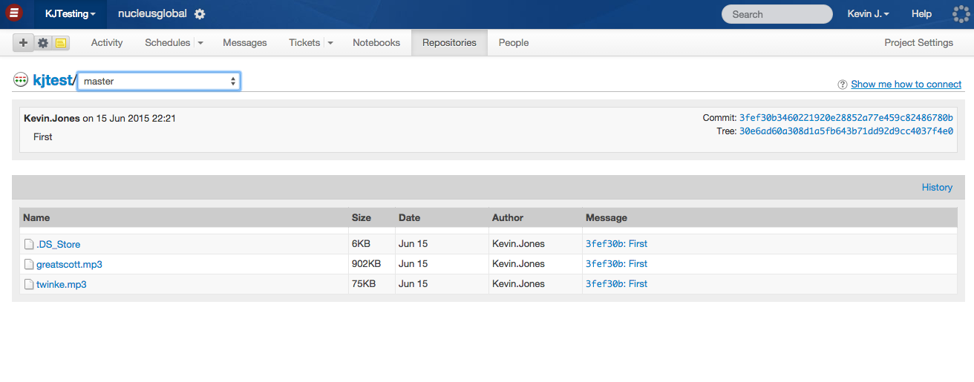Select the Repositories tab
This screenshot has height=382, width=974.
coord(449,43)
